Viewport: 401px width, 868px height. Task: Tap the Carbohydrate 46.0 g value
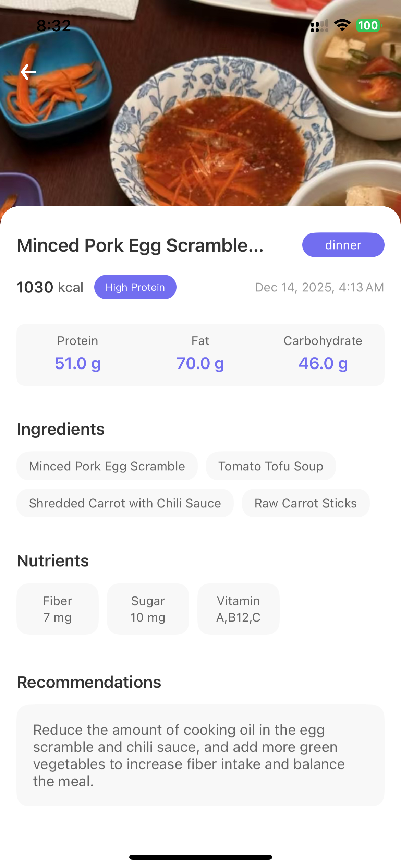[323, 363]
